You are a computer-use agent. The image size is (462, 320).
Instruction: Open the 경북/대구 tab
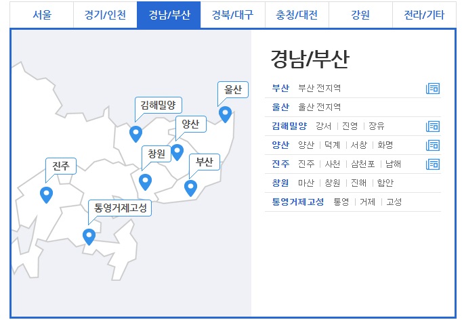point(233,15)
